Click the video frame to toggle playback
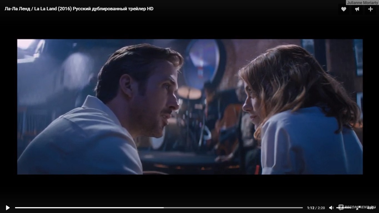 click(x=190, y=107)
